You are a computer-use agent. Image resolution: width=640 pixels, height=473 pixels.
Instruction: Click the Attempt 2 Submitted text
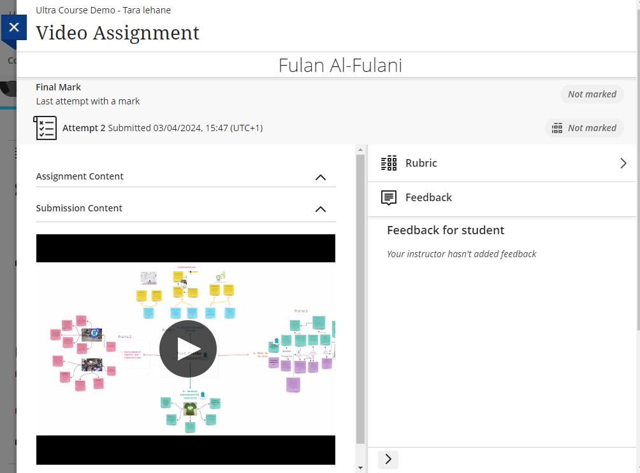163,128
